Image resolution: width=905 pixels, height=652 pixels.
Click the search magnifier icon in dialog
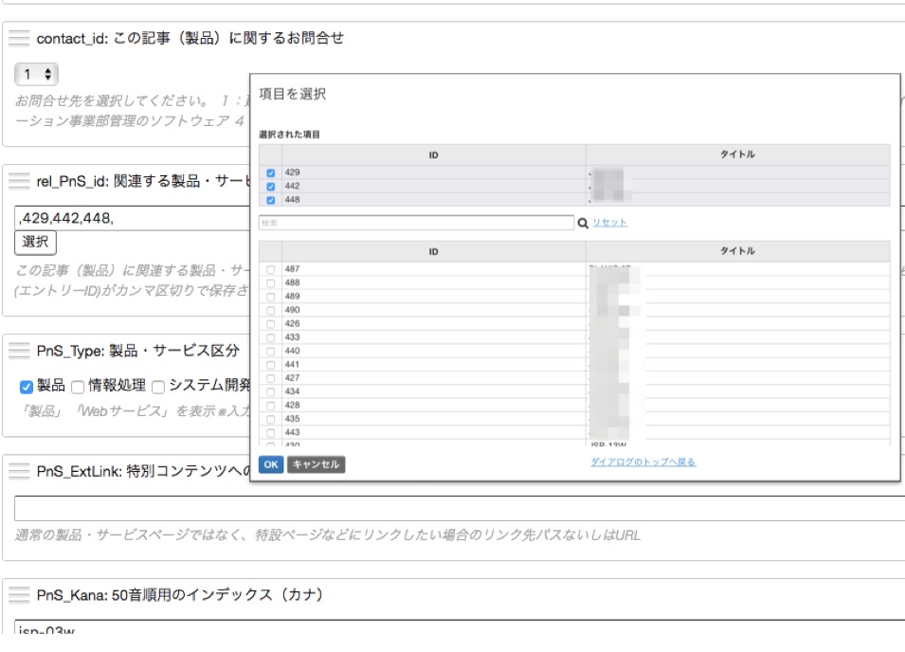[582, 223]
